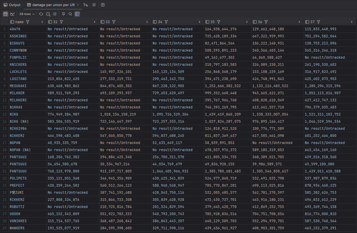This screenshot has width=357, height=233.
Task: Select cell 145,907,326,101 in LUCKLETS row
Action: [x=125, y=72]
